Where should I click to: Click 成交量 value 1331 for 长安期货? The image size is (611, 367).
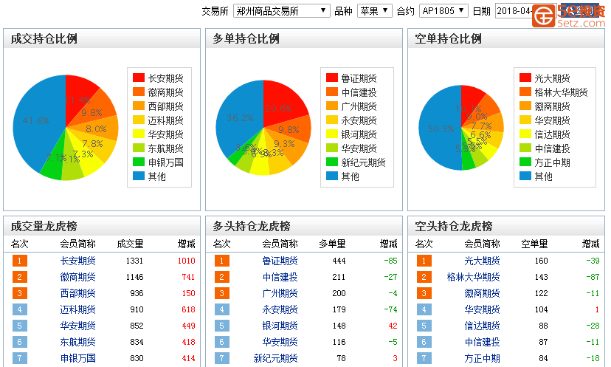click(134, 261)
